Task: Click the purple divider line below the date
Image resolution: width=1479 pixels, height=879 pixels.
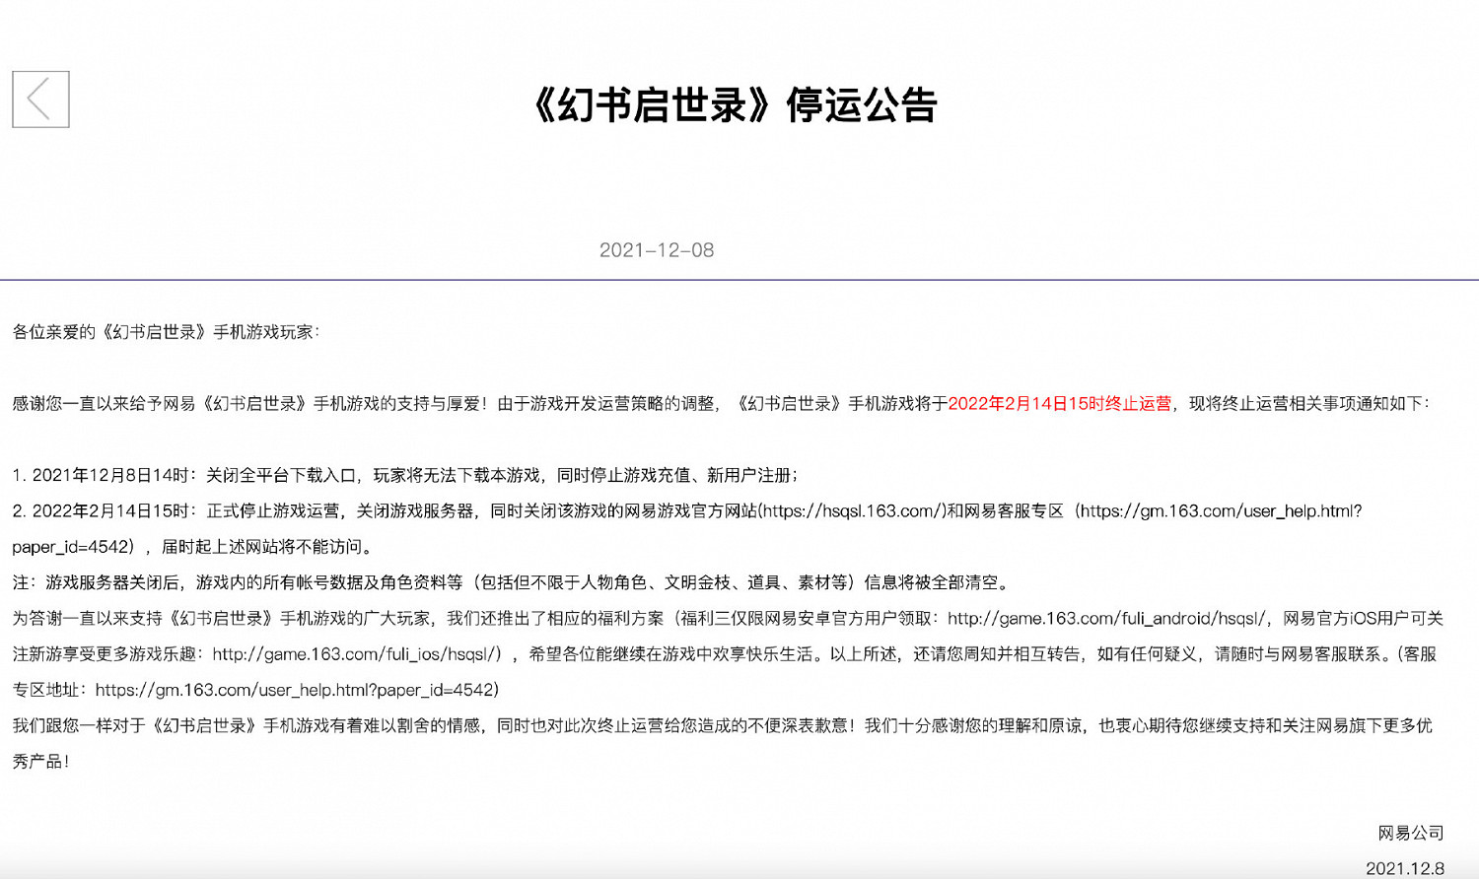Action: tap(739, 280)
